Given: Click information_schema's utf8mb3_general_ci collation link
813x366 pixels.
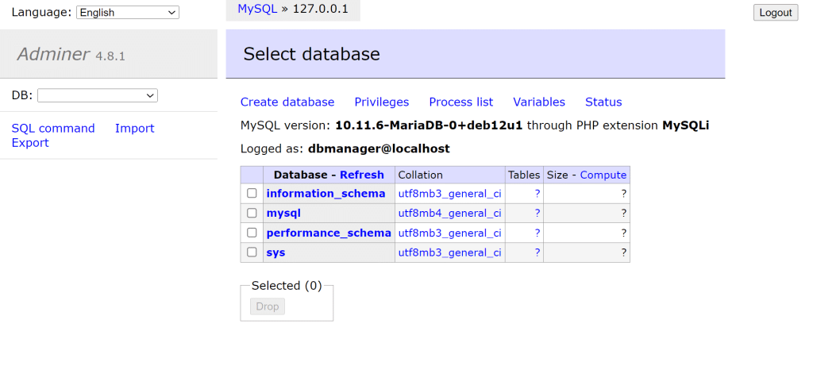Looking at the screenshot, I should pos(449,194).
